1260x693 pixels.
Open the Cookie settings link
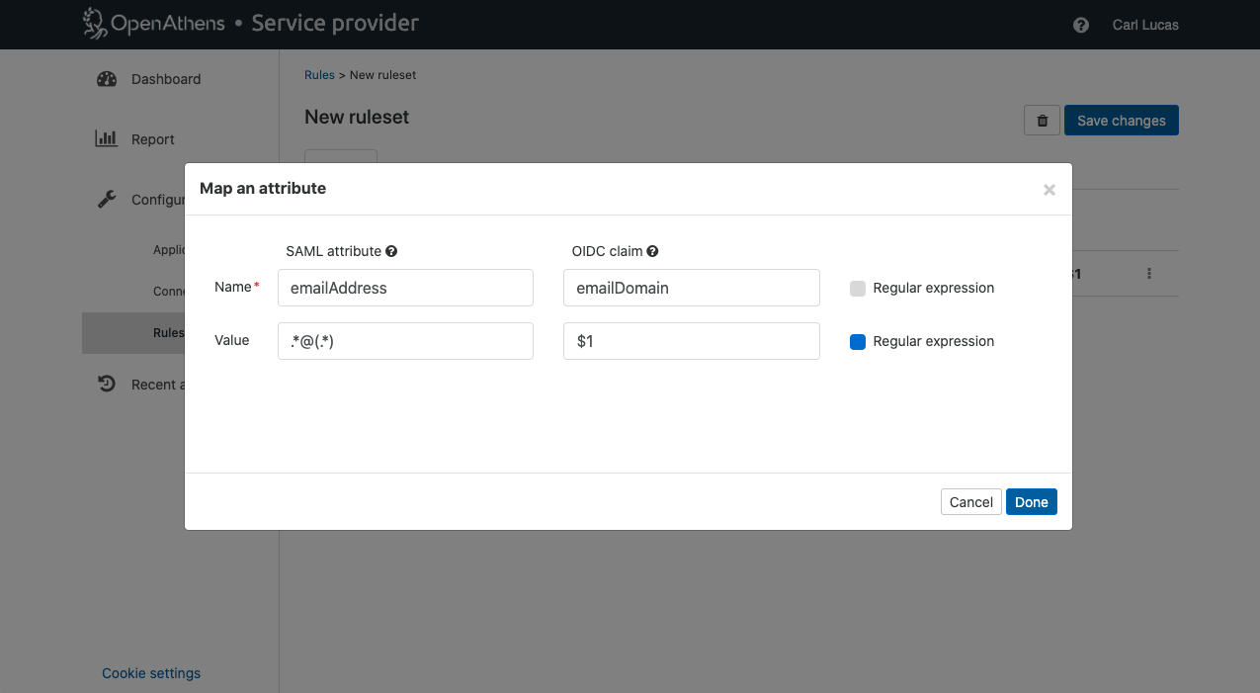coord(151,673)
